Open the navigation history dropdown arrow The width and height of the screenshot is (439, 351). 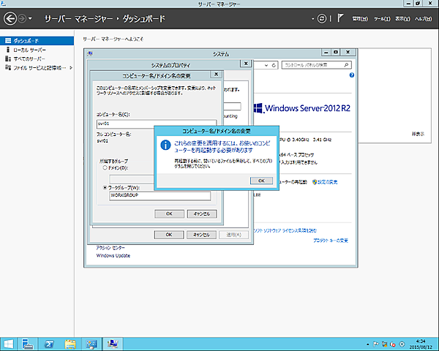point(29,18)
